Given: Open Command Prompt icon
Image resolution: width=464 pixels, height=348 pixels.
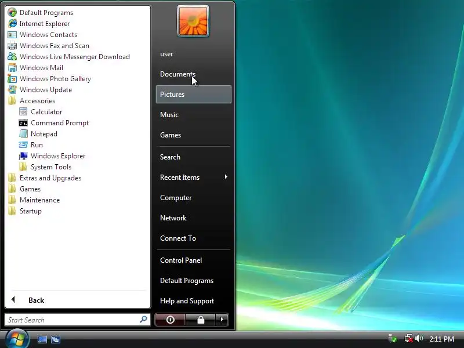Looking at the screenshot, I should coord(23,123).
